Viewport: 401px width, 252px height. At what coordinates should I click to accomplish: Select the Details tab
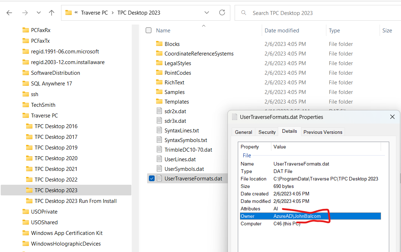(290, 131)
